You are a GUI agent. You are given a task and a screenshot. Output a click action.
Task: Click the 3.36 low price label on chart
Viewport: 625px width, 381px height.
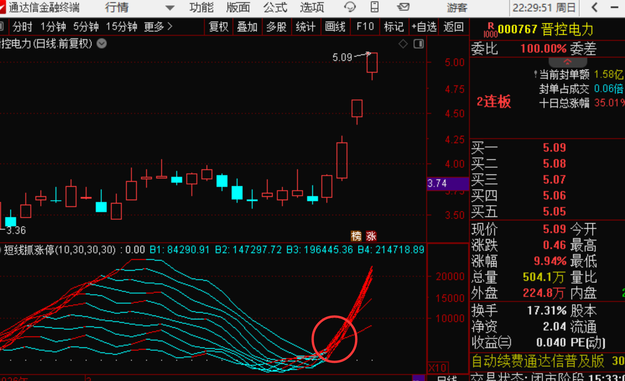point(16,230)
